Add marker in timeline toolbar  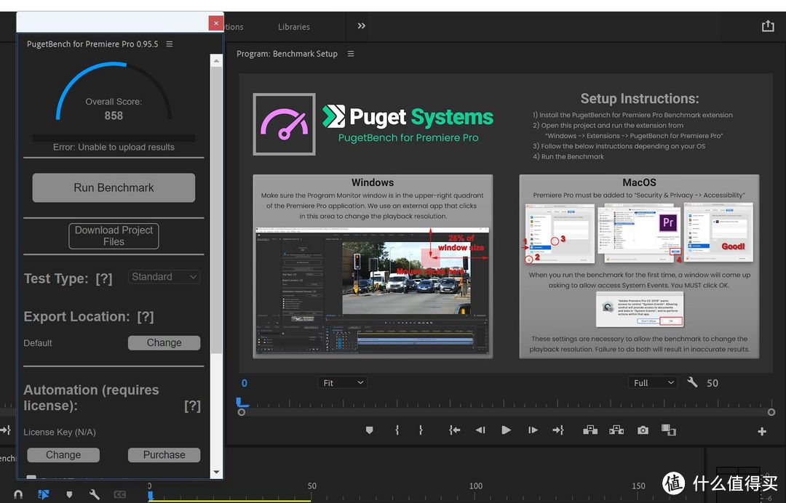[x=69, y=494]
